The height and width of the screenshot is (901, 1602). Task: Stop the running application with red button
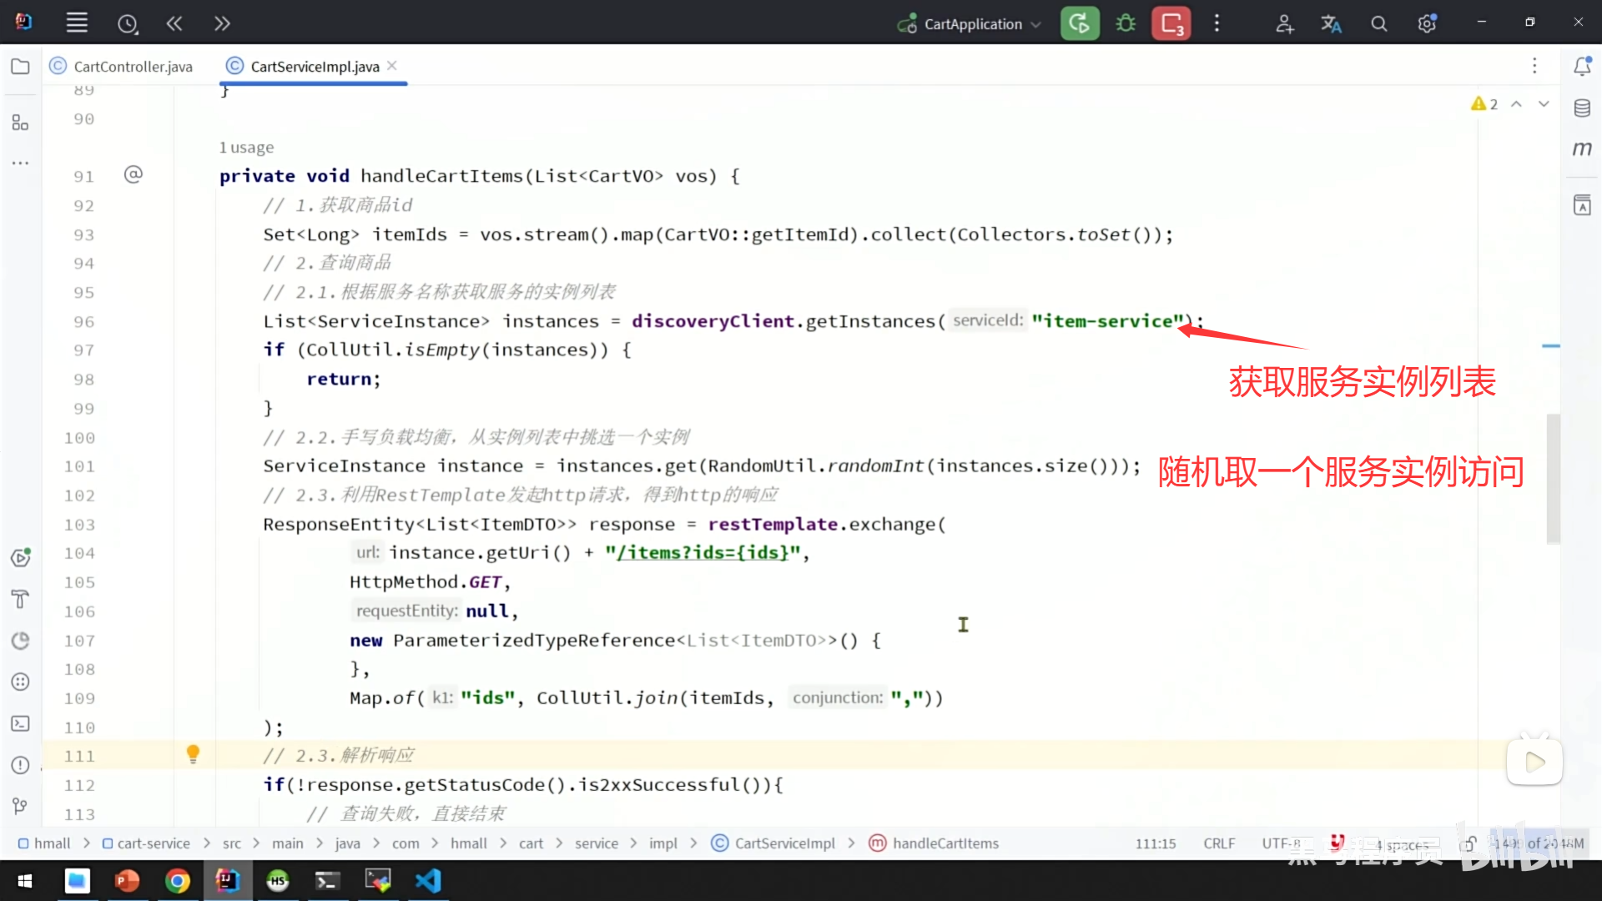click(x=1171, y=23)
